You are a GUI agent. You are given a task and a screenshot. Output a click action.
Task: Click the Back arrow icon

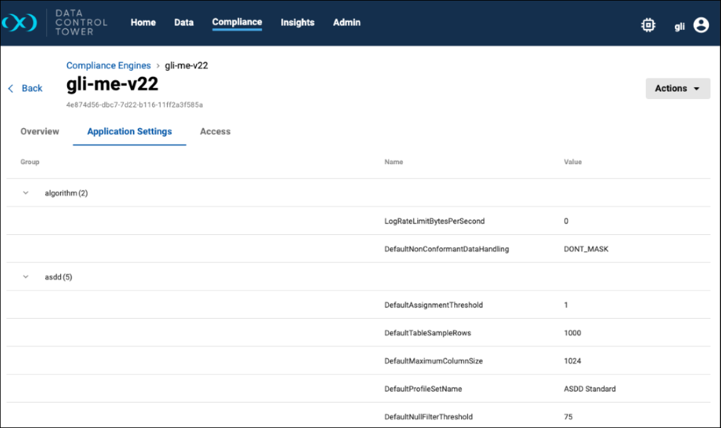point(11,88)
